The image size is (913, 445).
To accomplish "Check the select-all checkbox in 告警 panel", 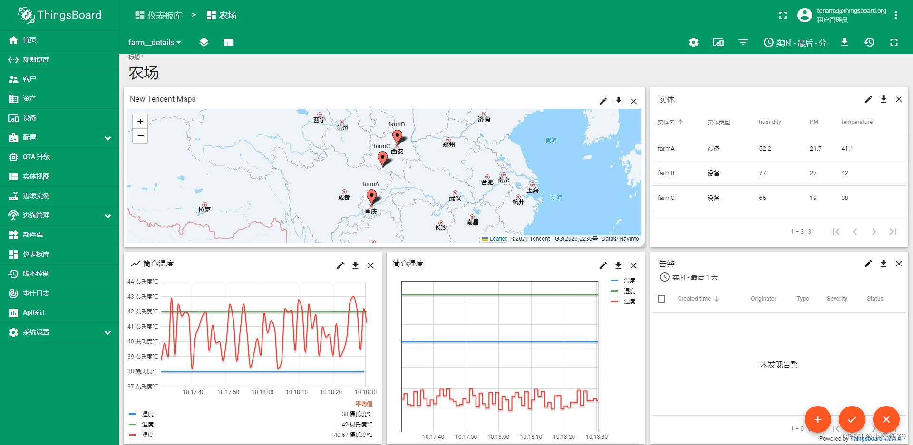I will 661,298.
